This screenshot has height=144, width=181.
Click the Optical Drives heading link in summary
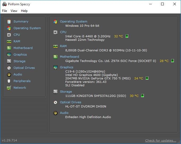pyautogui.click(x=71, y=102)
